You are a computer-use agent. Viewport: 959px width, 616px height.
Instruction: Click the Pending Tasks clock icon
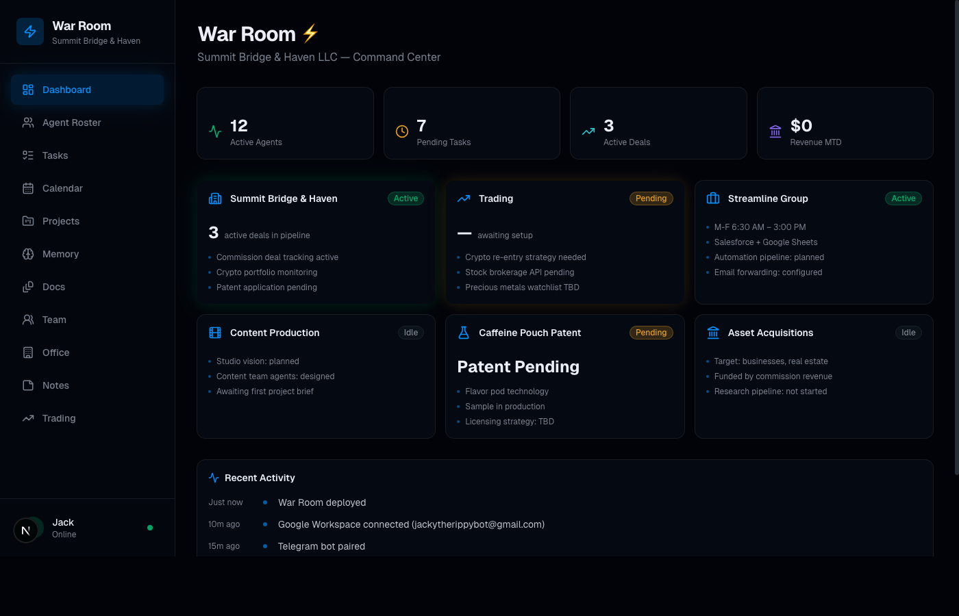402,131
